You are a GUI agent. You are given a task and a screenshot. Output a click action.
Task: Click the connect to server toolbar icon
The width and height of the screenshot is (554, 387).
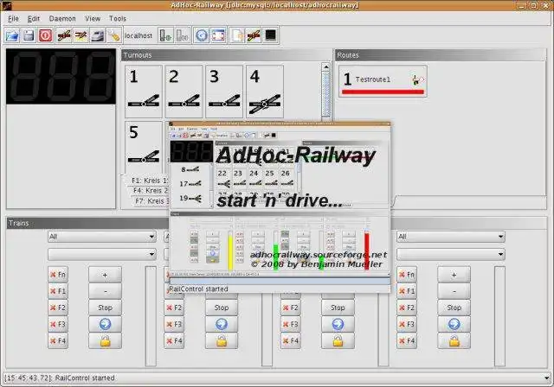[x=165, y=35]
